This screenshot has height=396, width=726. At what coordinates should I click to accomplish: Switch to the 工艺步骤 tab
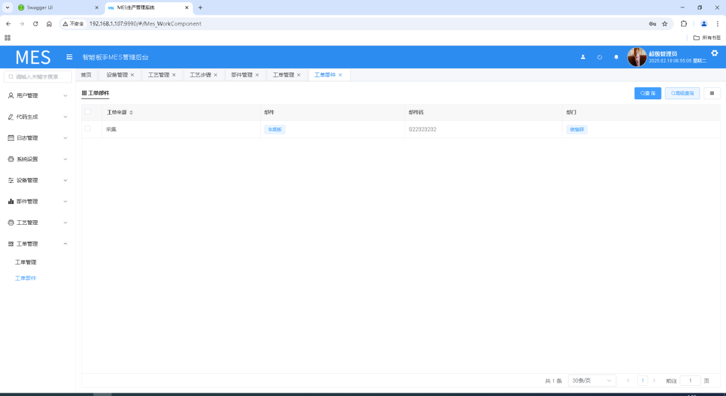click(x=200, y=75)
